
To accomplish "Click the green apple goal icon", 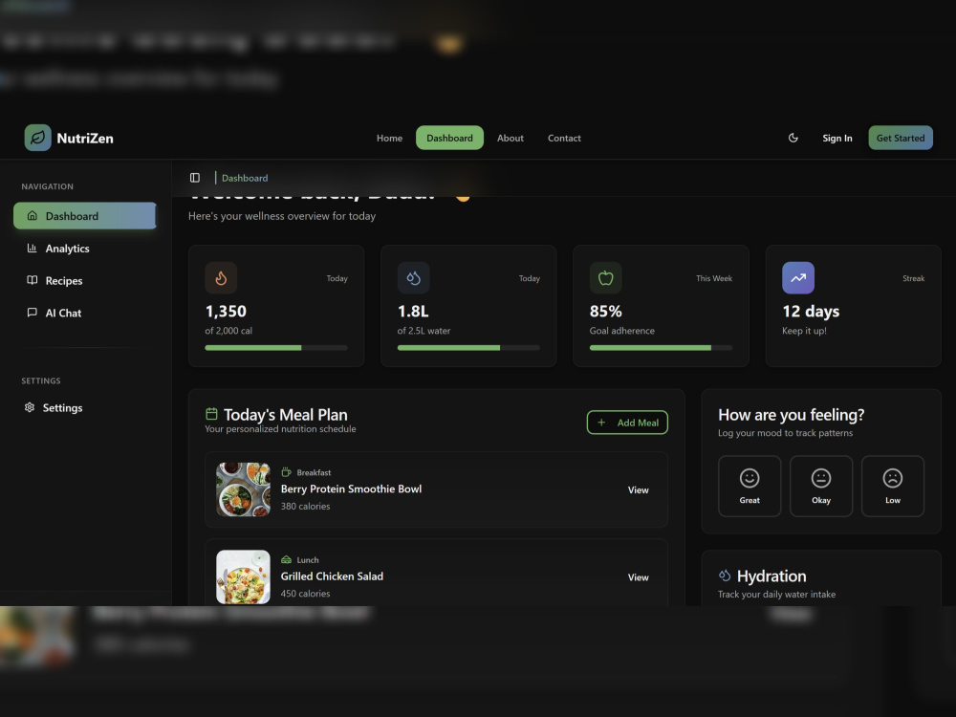I will [605, 278].
